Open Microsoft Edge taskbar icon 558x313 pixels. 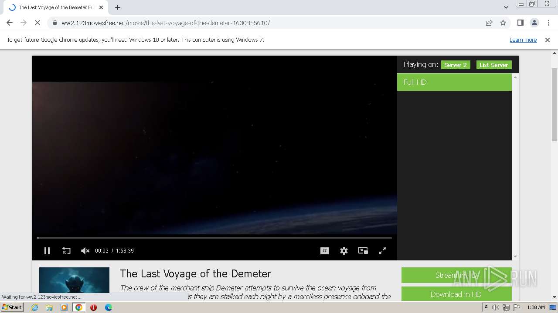(109, 307)
